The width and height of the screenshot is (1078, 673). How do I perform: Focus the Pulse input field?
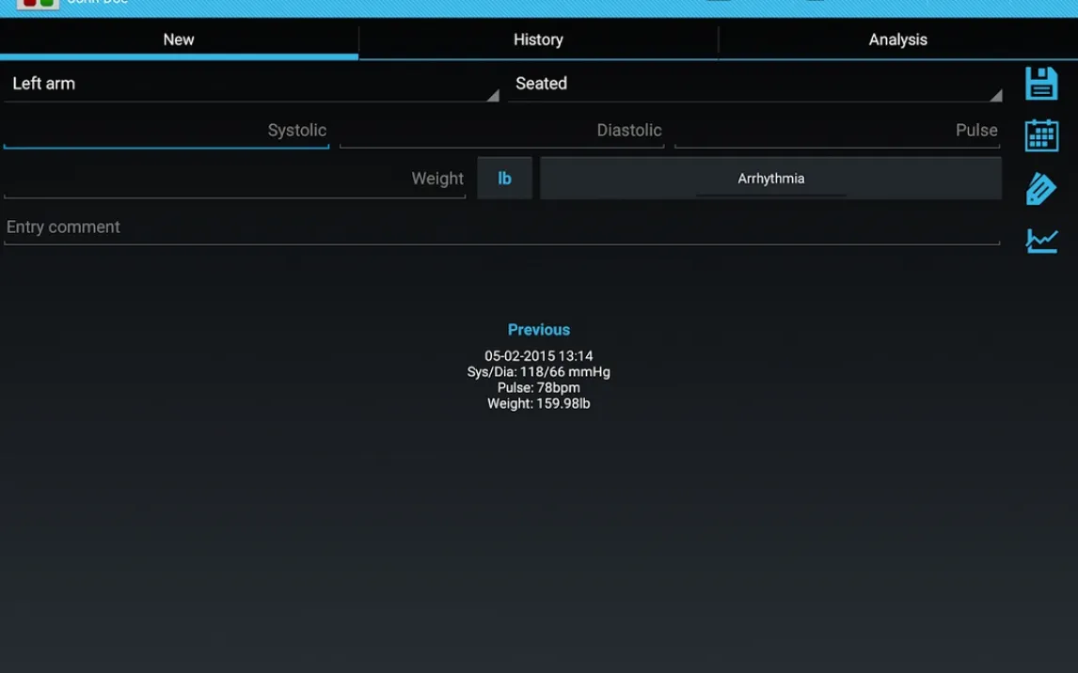[836, 131]
